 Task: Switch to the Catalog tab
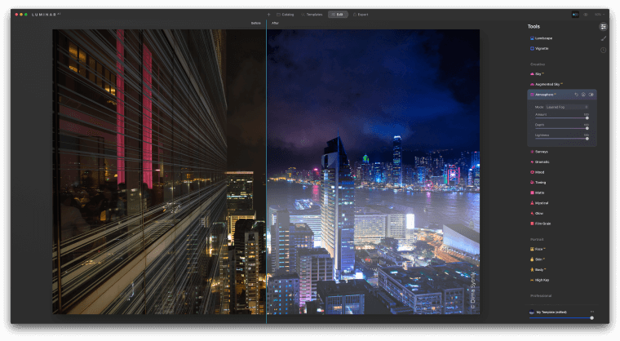point(285,14)
